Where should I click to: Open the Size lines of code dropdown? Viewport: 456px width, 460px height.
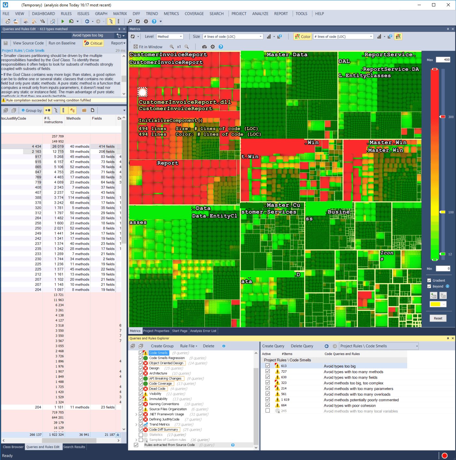233,37
